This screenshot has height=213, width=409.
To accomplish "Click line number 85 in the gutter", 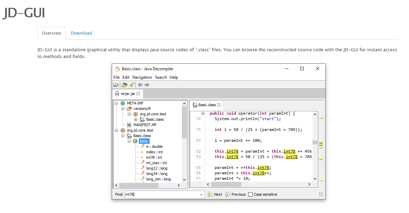I will coord(198,168).
